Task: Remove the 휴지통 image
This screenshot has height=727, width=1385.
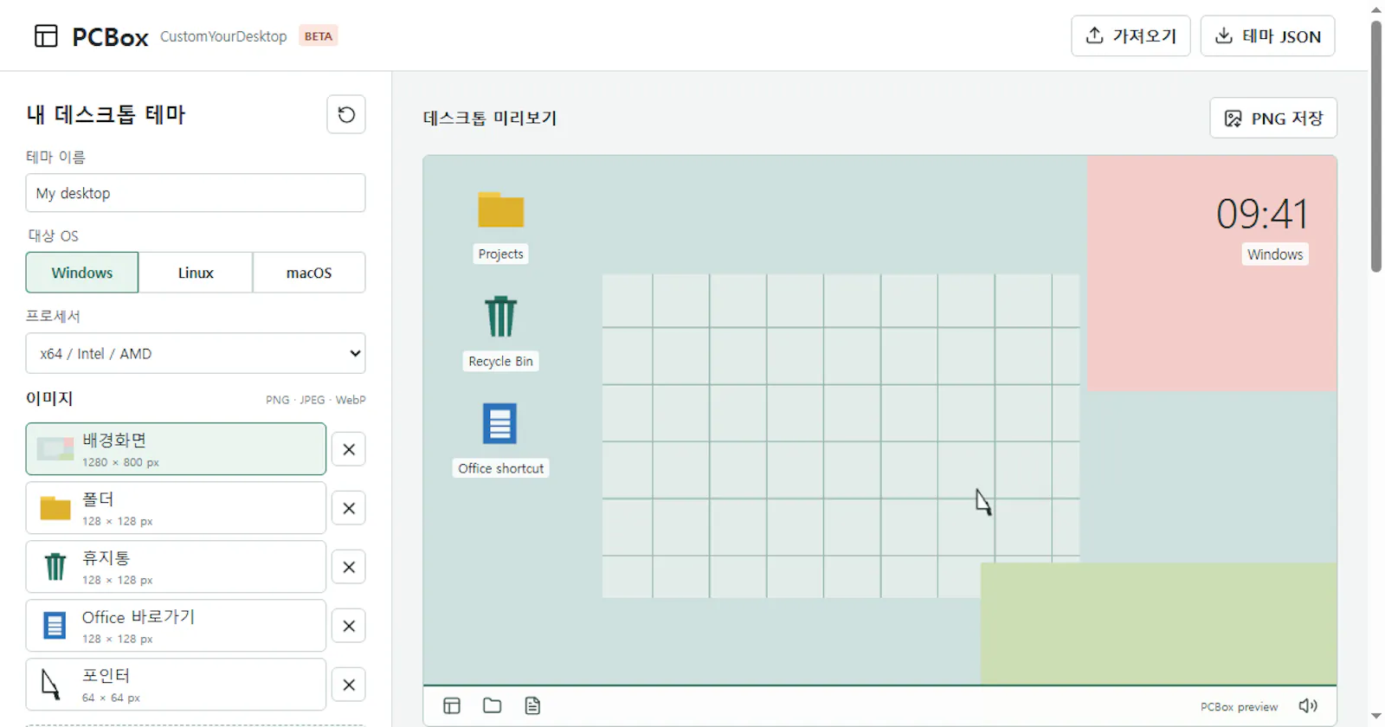Action: [x=349, y=567]
